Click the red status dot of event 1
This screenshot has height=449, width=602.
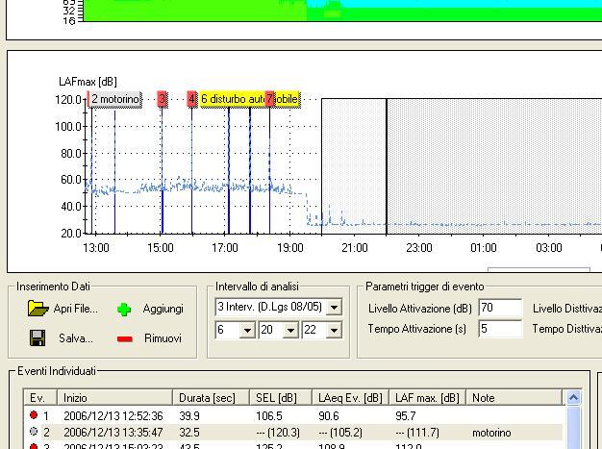34,414
